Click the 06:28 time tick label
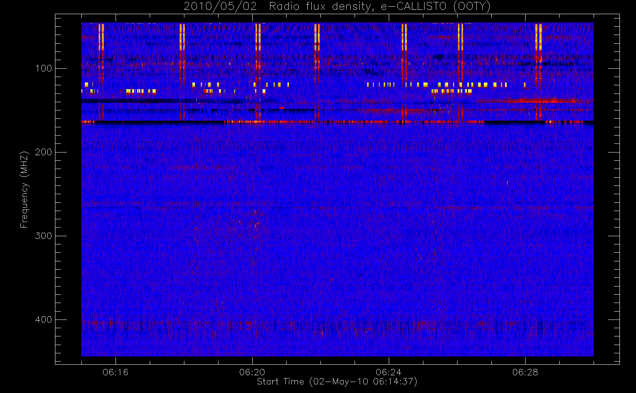This screenshot has width=636, height=393. coord(525,372)
